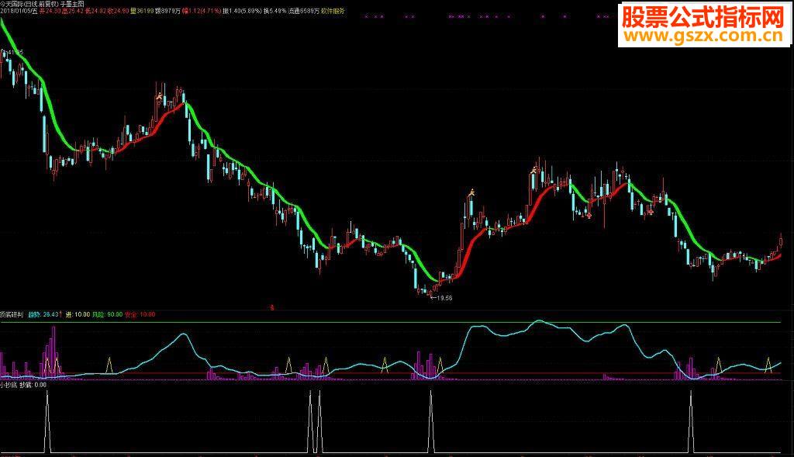Click the 今天国际 daily chart title

click(x=42, y=4)
